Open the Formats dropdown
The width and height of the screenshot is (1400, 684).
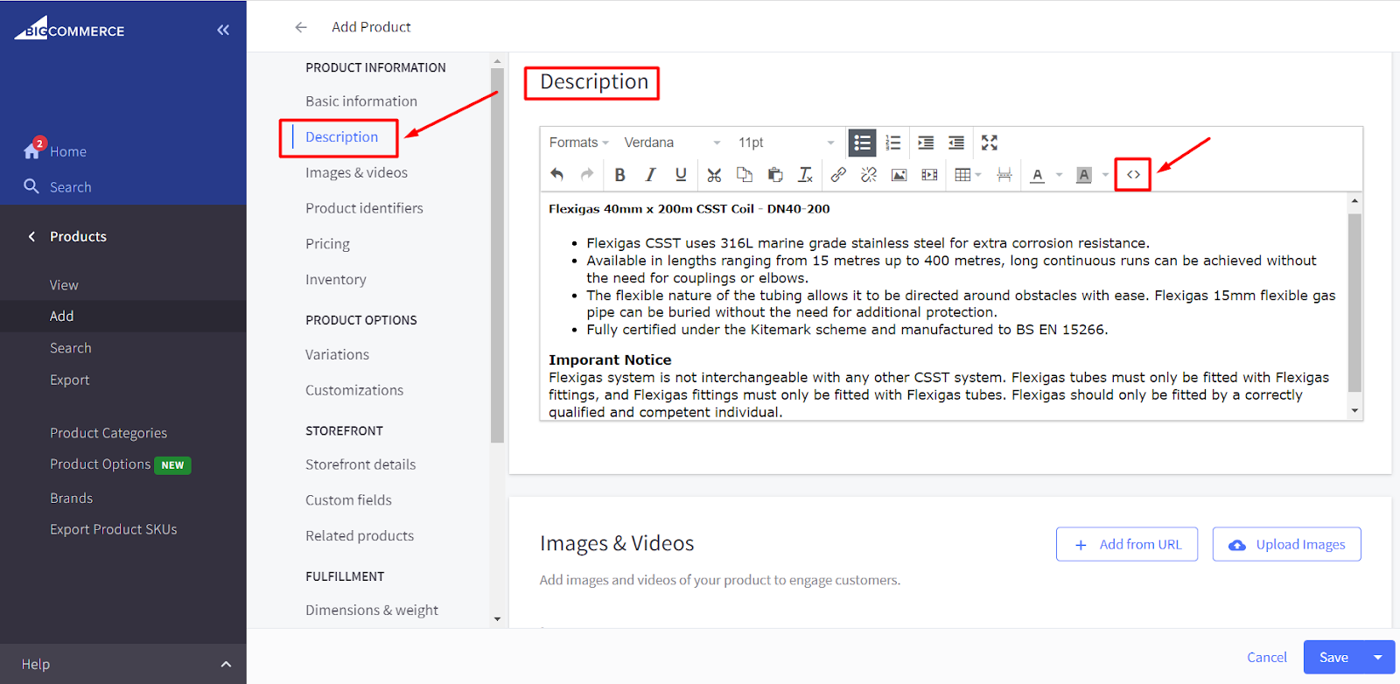tap(578, 143)
